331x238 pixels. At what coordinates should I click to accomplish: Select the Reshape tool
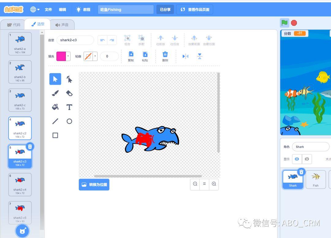69,79
